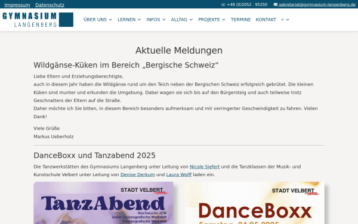
Task: Open the LERNEN menu
Action: pyautogui.click(x=126, y=20)
